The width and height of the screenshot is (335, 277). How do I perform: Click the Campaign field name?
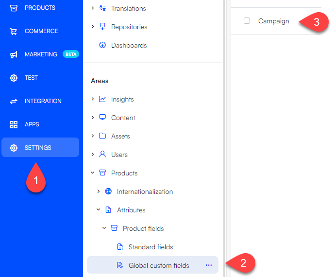point(273,21)
